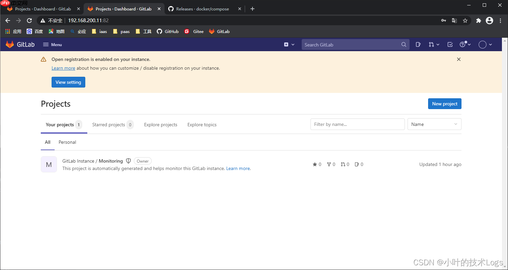Viewport: 508px width, 270px height.
Task: Click the New project button
Action: click(444, 104)
